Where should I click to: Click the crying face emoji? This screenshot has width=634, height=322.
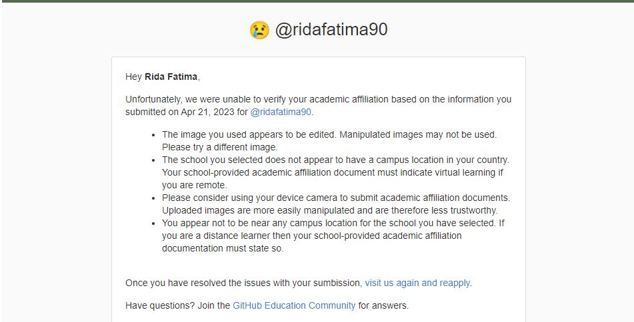click(259, 30)
